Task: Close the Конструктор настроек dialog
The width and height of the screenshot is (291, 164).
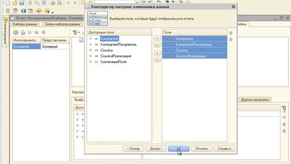Action: [x=233, y=7]
